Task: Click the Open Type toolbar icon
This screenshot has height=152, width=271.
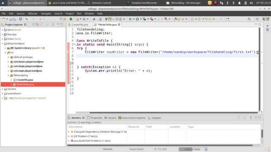Action: (175, 19)
